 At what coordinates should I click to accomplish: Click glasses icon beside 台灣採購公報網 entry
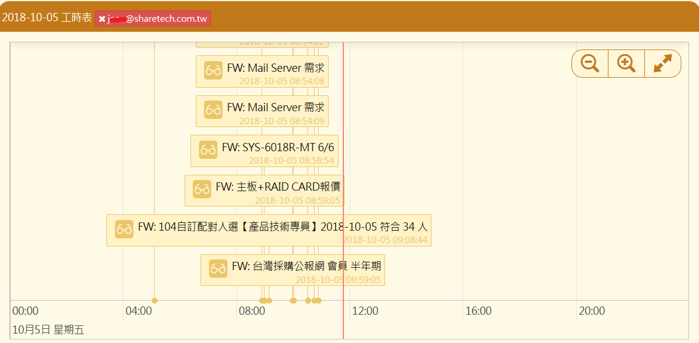[218, 268]
